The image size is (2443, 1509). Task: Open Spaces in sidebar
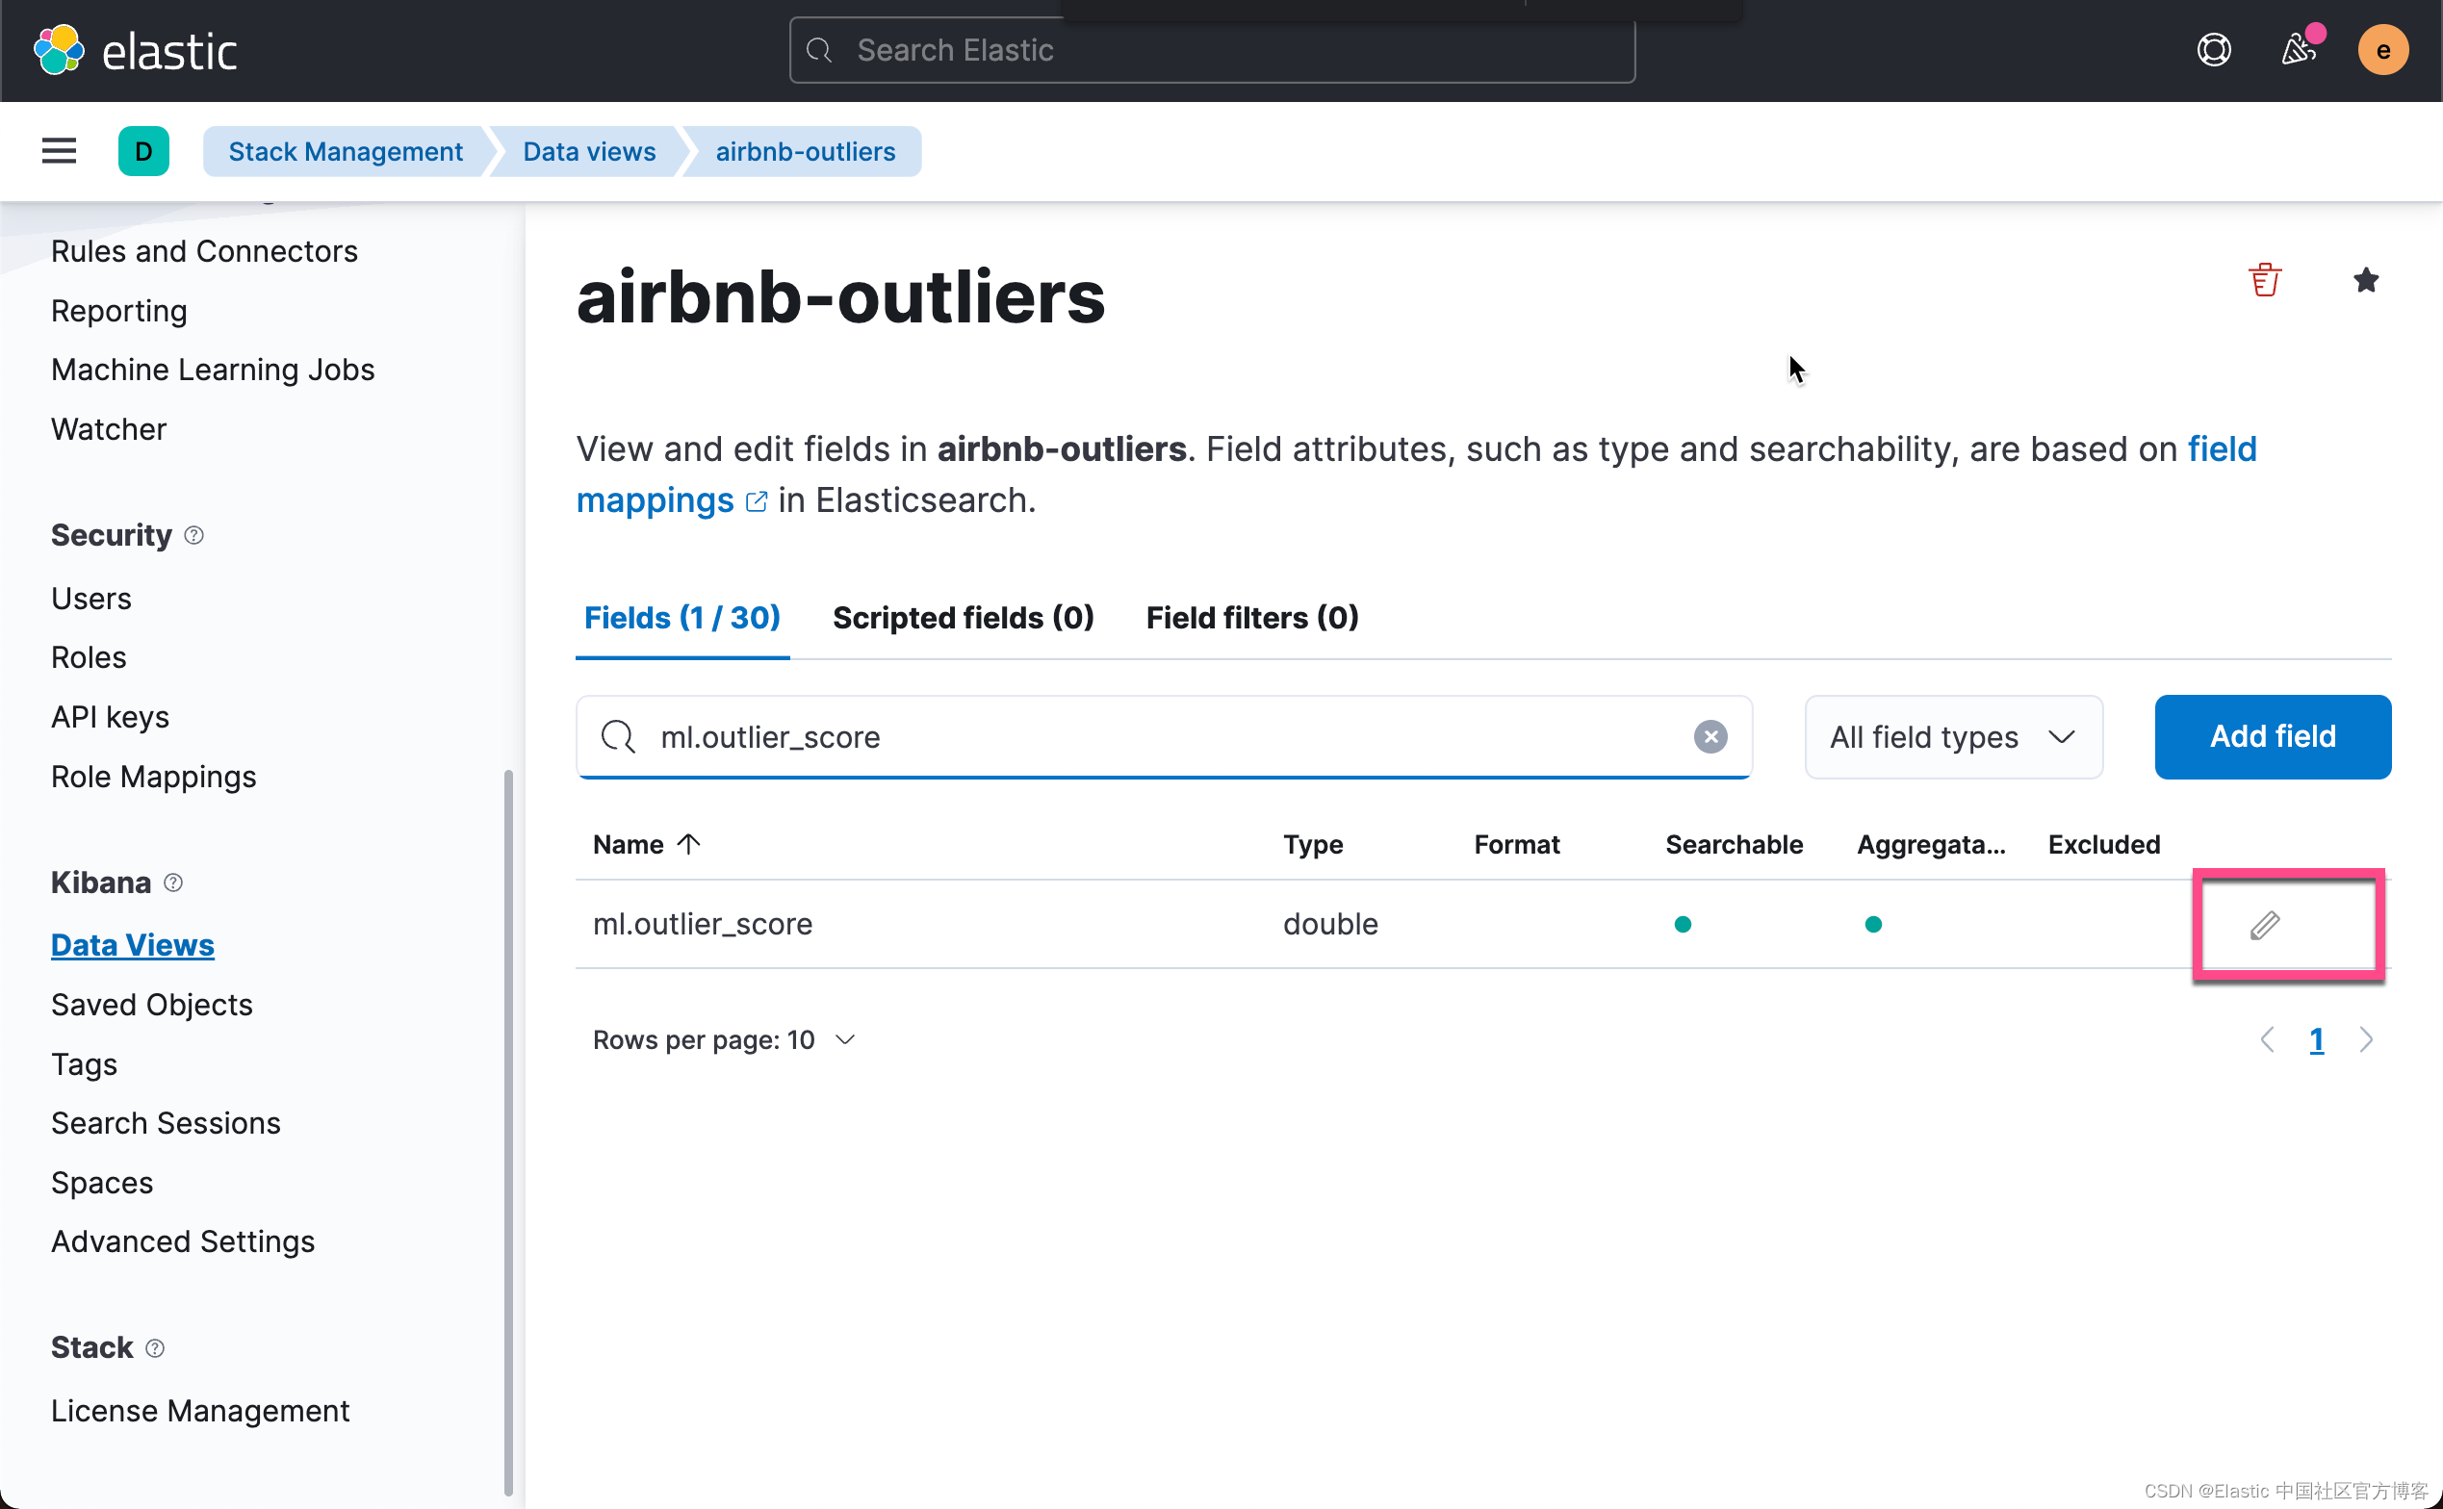click(102, 1183)
